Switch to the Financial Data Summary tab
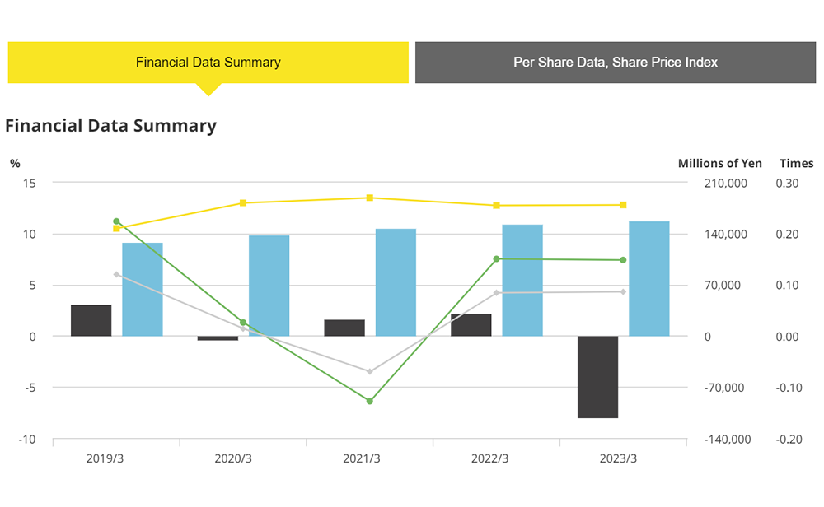Image resolution: width=824 pixels, height=507 pixels. click(208, 63)
